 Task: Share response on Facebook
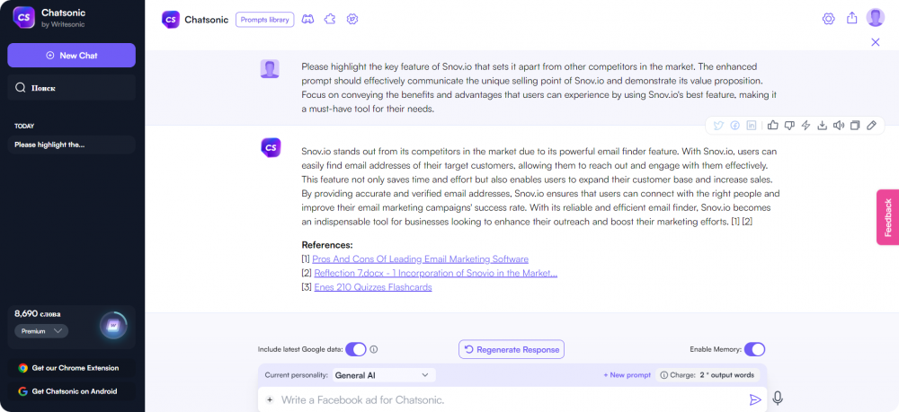click(735, 126)
